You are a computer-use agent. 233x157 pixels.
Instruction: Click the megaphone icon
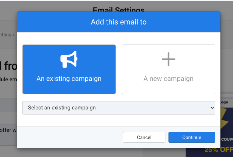coord(69,59)
